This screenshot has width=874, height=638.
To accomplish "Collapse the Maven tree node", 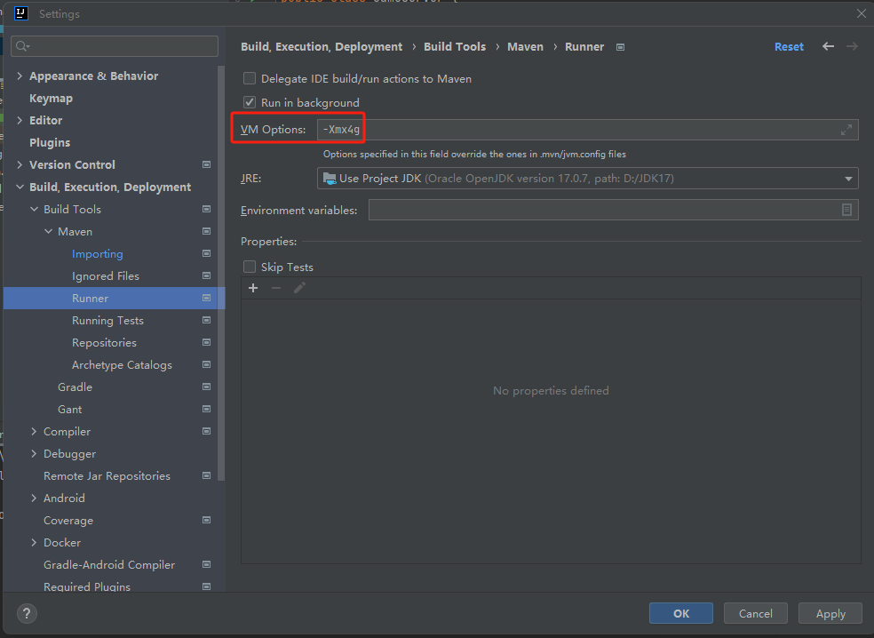I will (x=48, y=232).
